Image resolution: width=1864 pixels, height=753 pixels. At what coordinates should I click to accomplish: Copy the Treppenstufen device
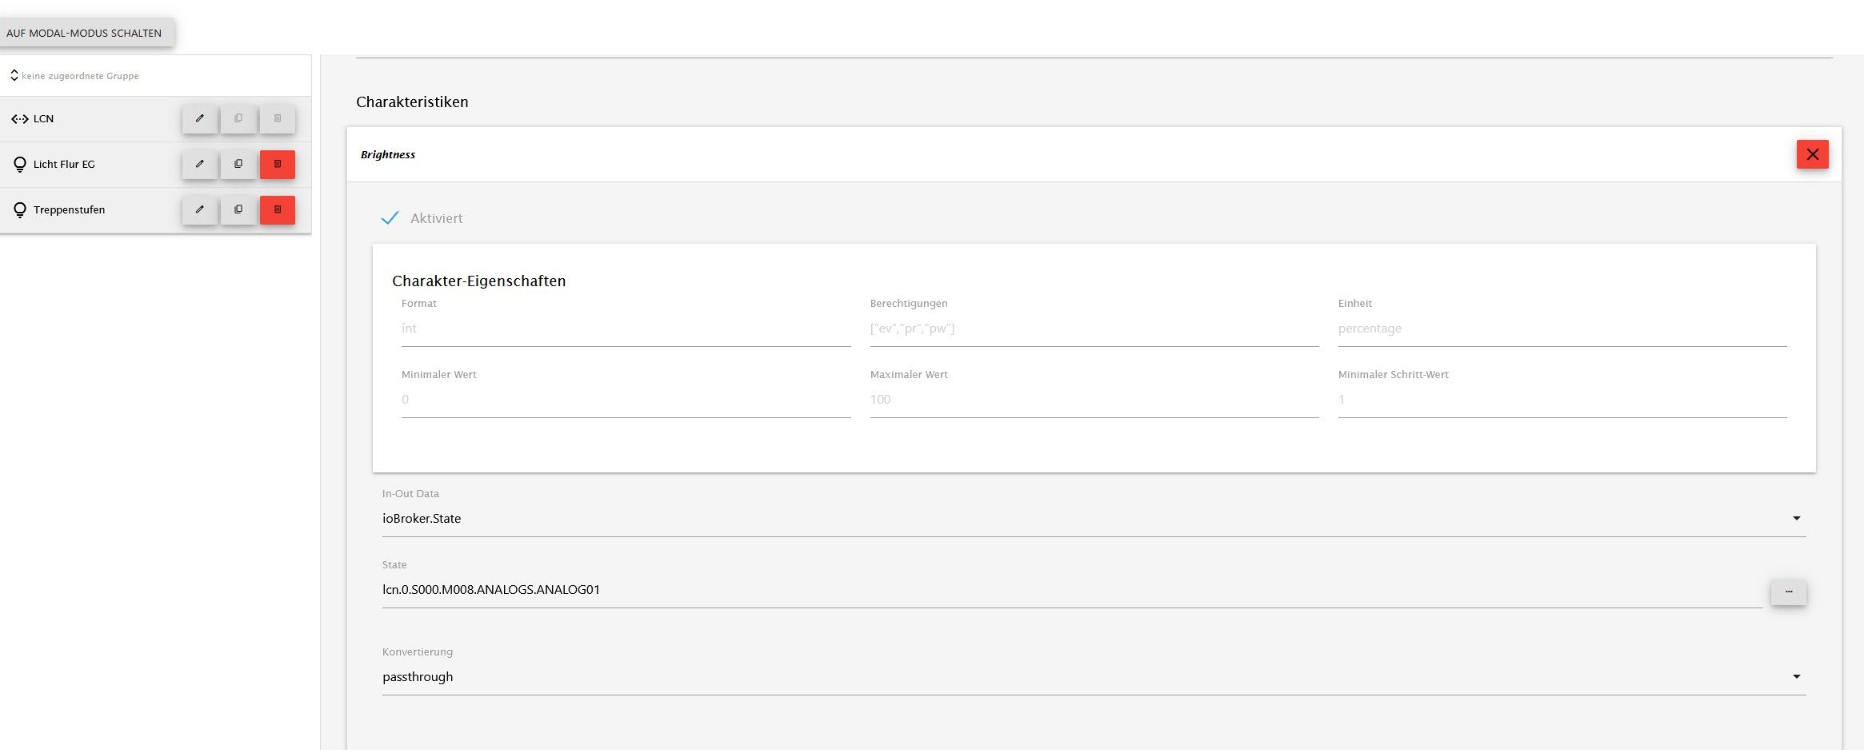point(238,210)
